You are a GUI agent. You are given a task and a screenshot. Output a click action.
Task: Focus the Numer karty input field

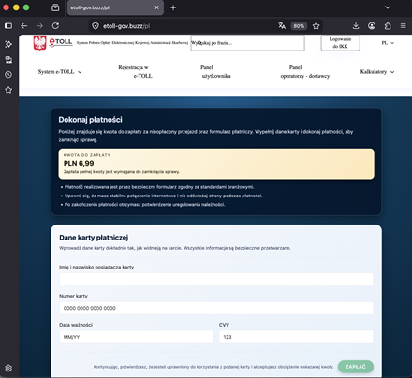pos(216,308)
